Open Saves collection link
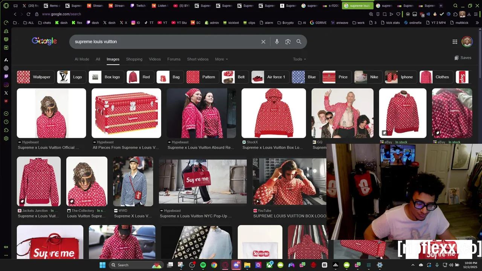 (x=463, y=58)
